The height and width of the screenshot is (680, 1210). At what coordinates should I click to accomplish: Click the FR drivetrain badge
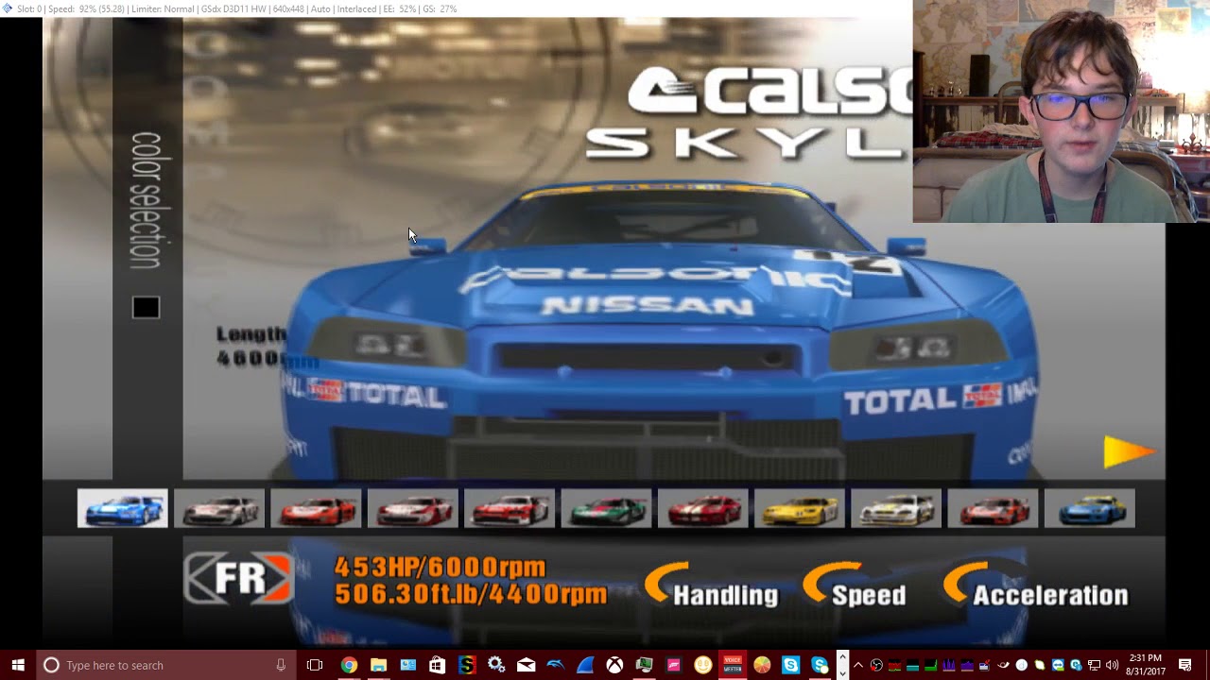coord(238,578)
